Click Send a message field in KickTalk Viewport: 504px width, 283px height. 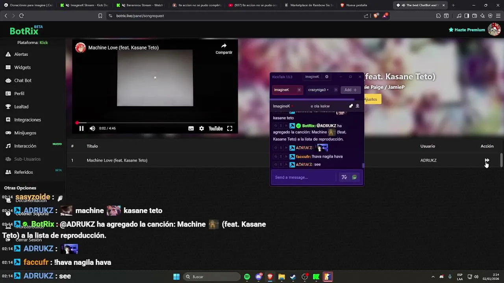[x=304, y=177]
